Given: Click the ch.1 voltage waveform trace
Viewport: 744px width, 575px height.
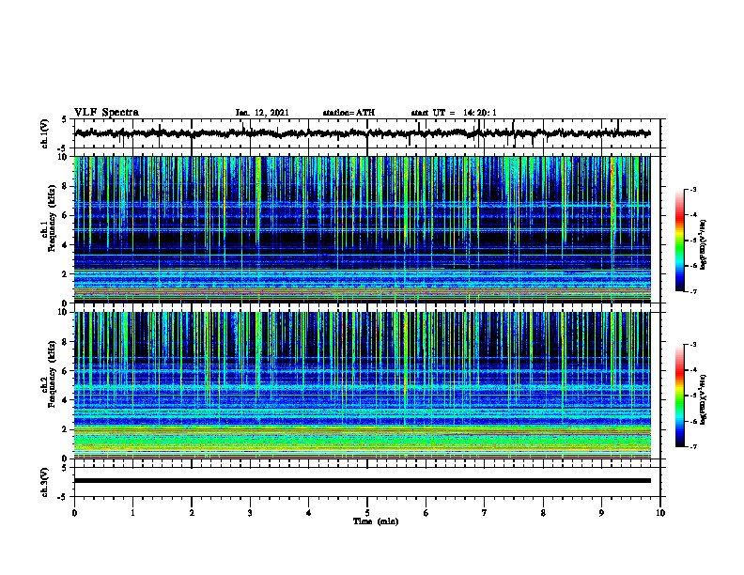Looking at the screenshot, I should [x=363, y=133].
